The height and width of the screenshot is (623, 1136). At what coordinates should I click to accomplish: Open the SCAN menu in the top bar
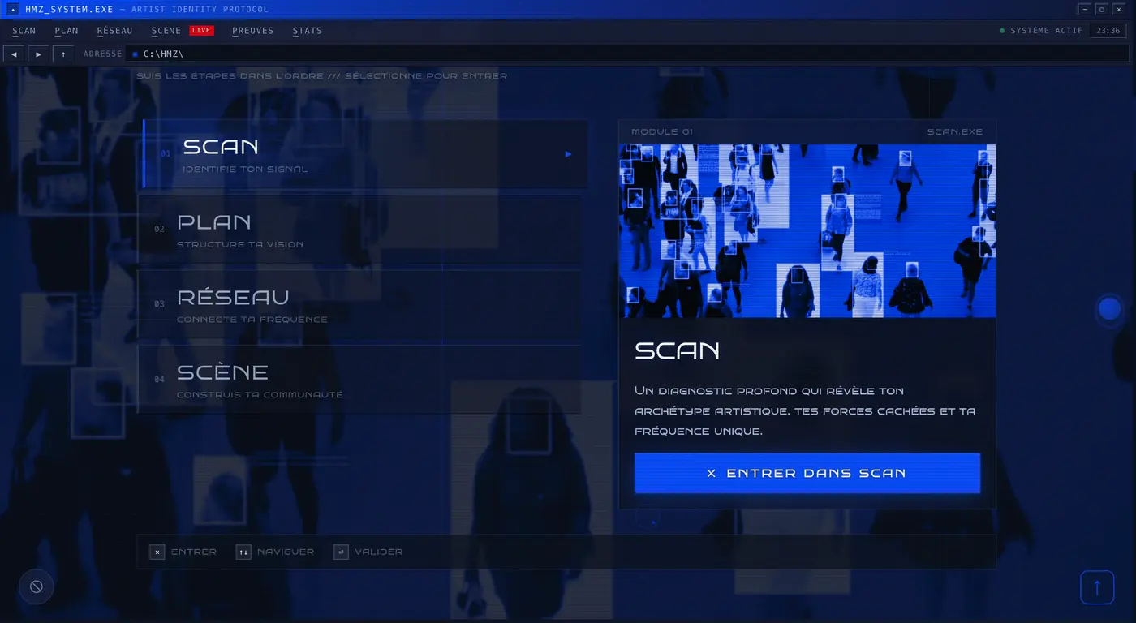[24, 31]
